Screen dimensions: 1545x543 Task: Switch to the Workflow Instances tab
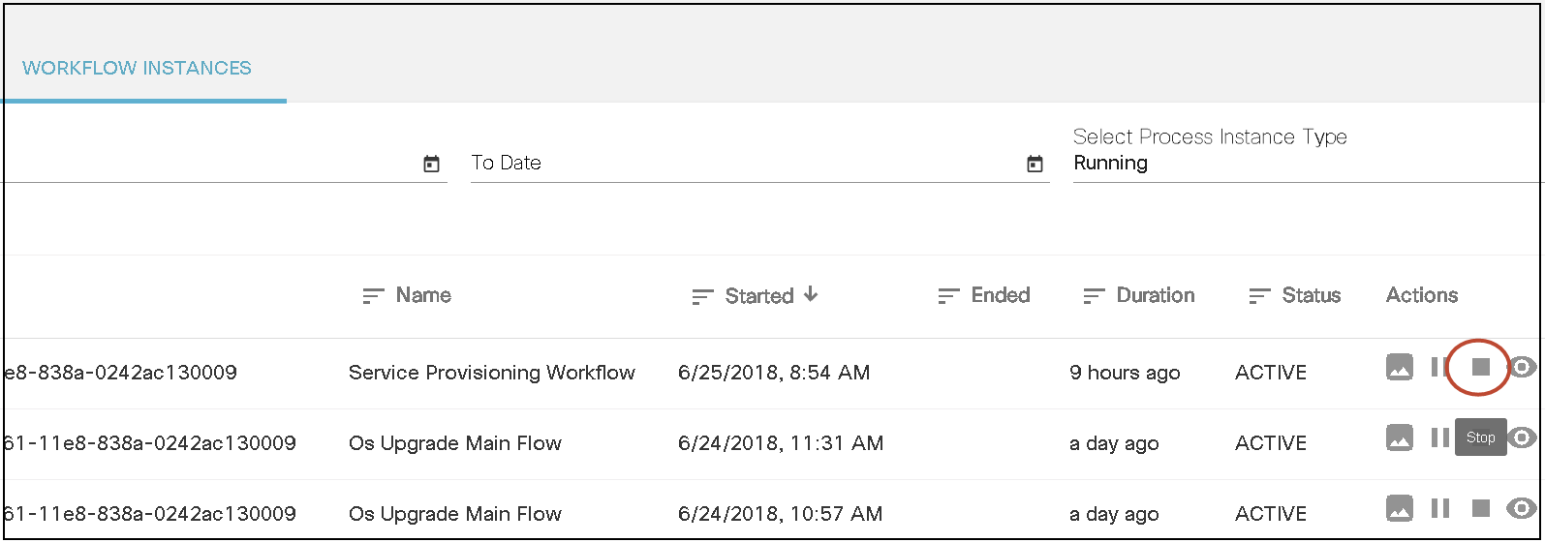pos(137,68)
